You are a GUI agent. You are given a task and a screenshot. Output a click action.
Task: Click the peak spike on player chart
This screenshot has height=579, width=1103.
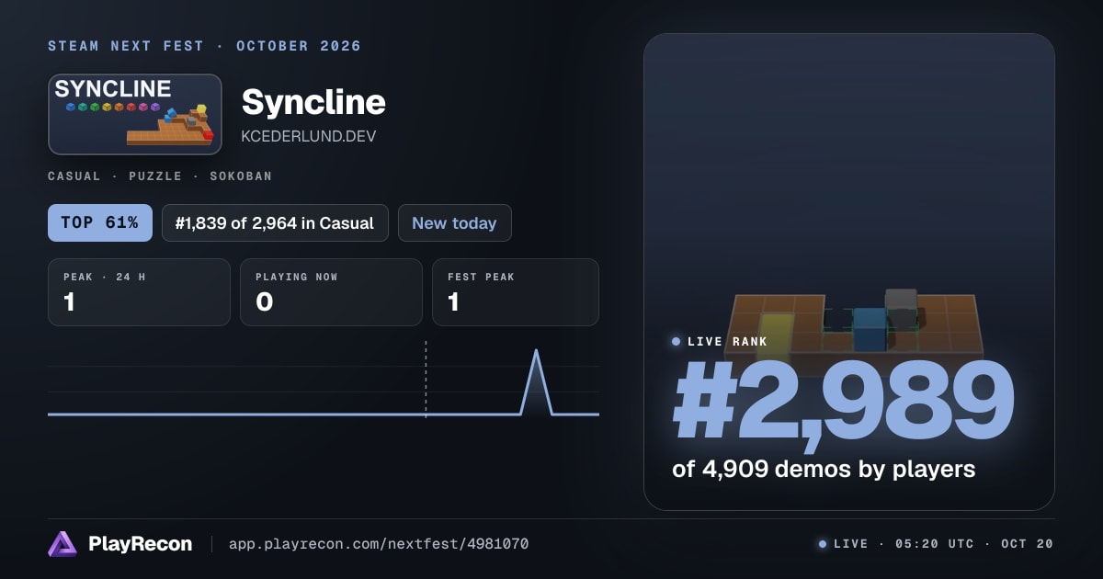(x=536, y=381)
